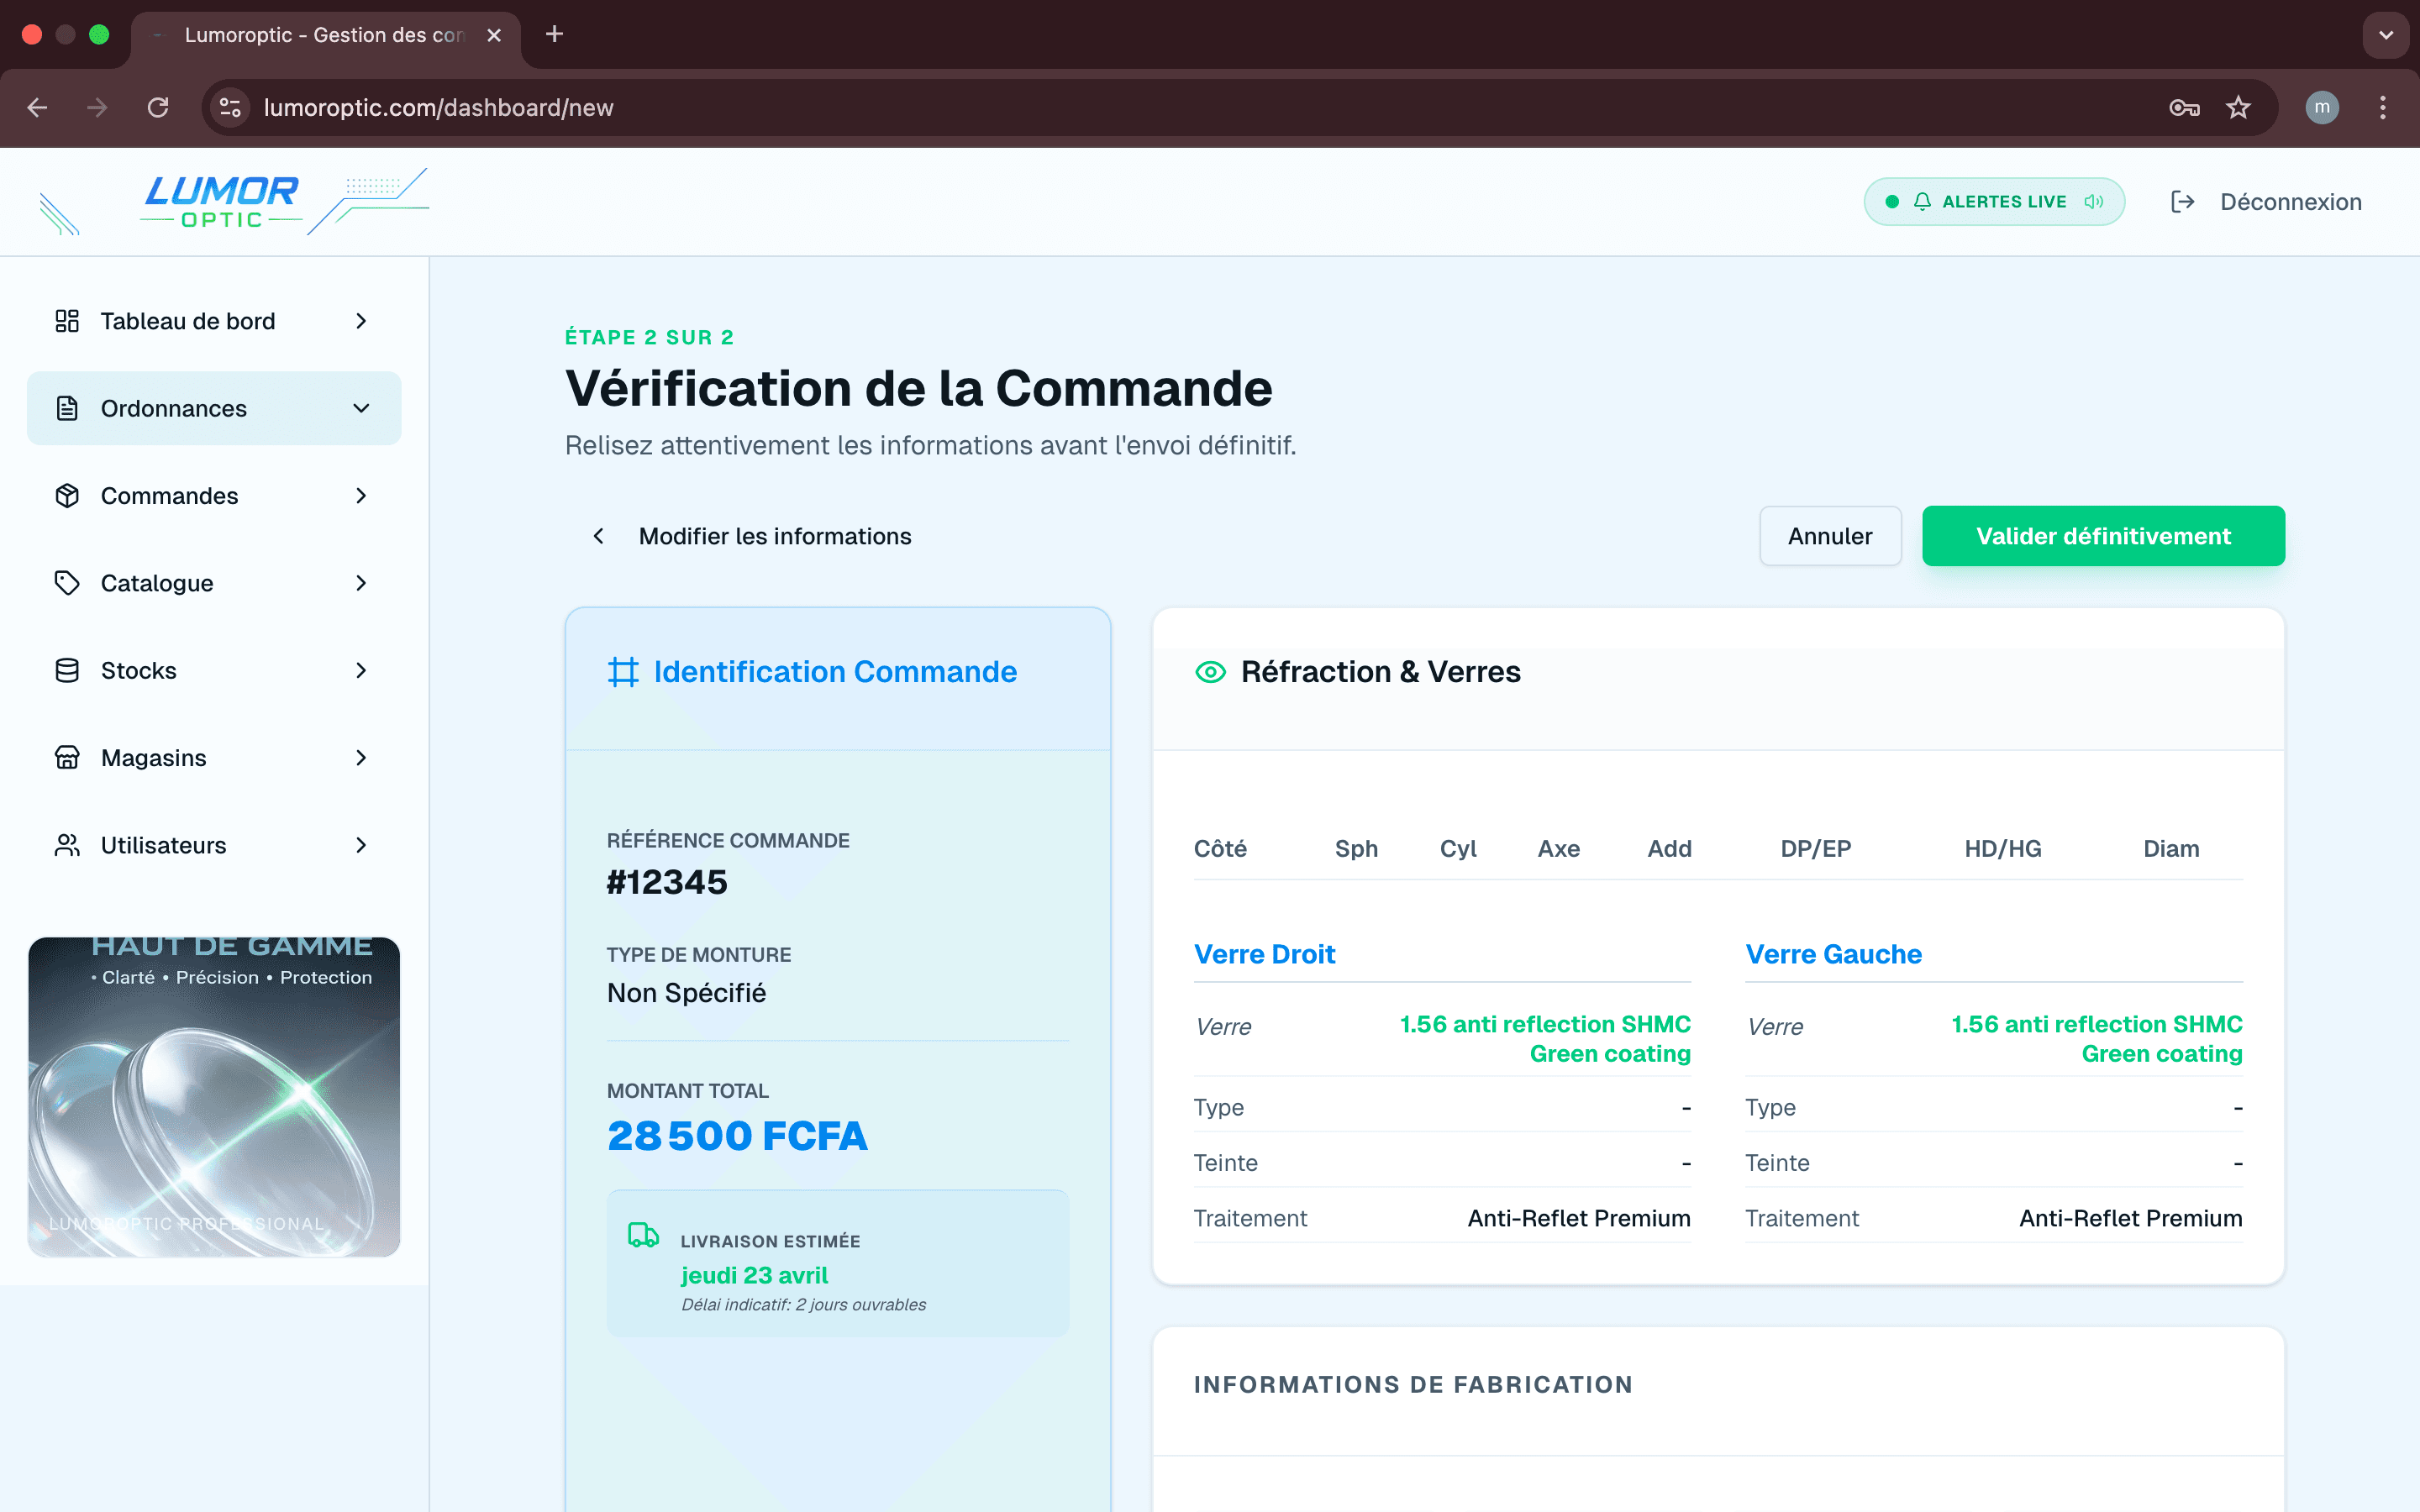
Task: Expand the Catalogue chevron
Action: tap(361, 583)
